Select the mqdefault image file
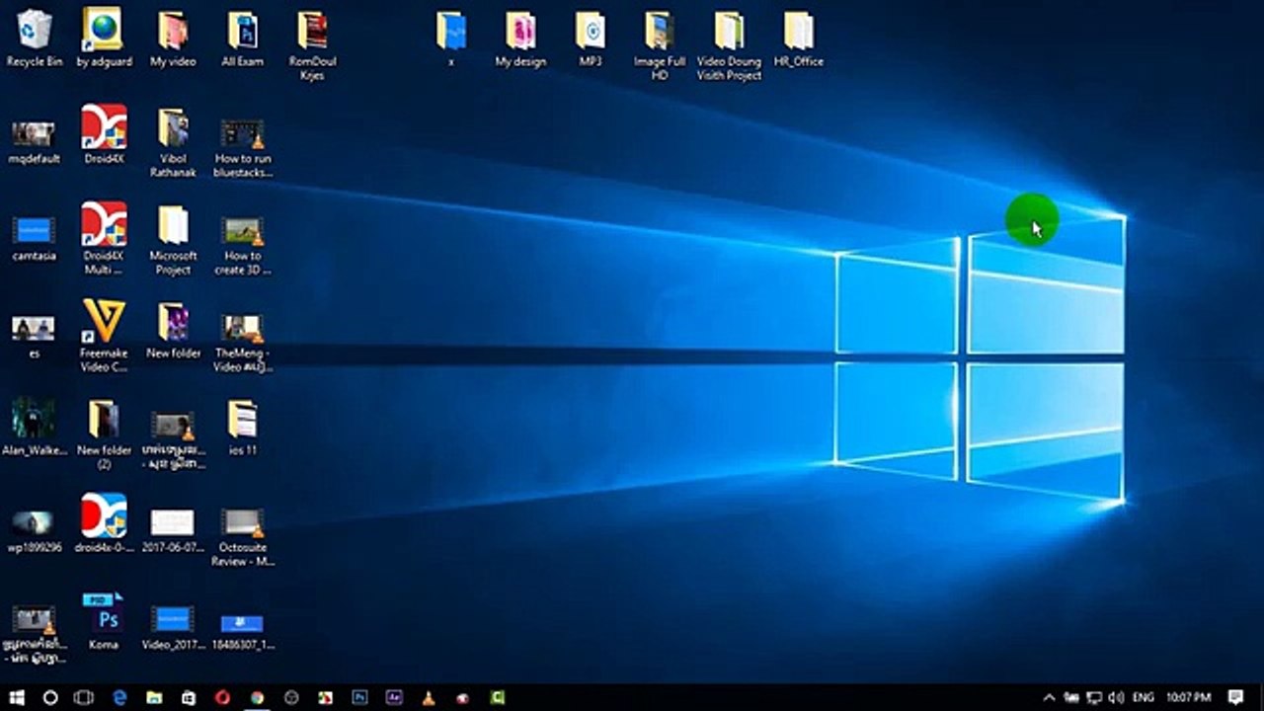 (x=35, y=141)
